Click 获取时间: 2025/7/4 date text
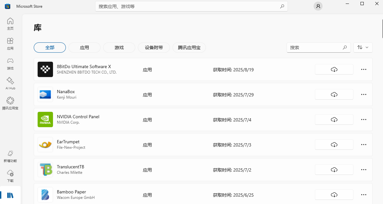This screenshot has width=383, height=204. pos(232,120)
